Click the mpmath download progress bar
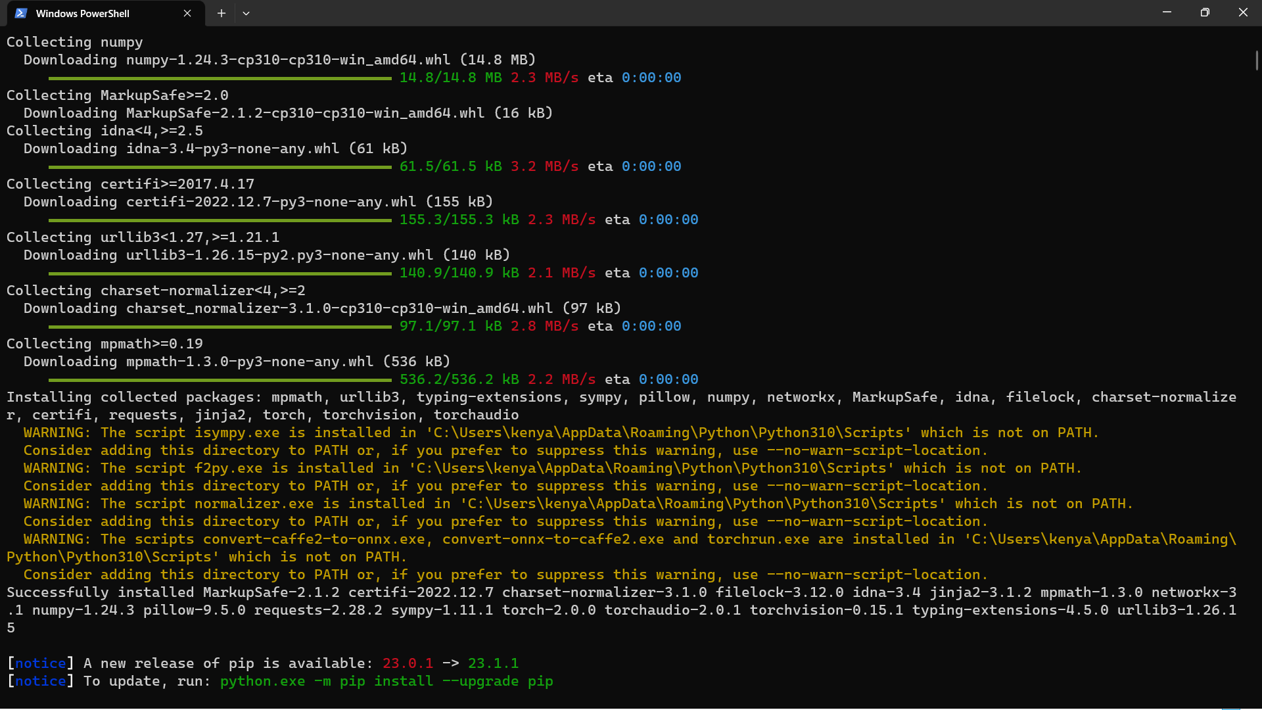This screenshot has width=1262, height=710. [x=220, y=380]
